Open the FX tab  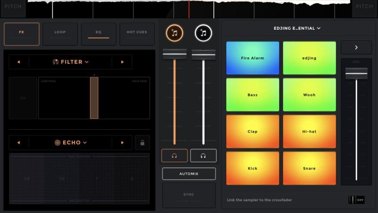pyautogui.click(x=22, y=34)
